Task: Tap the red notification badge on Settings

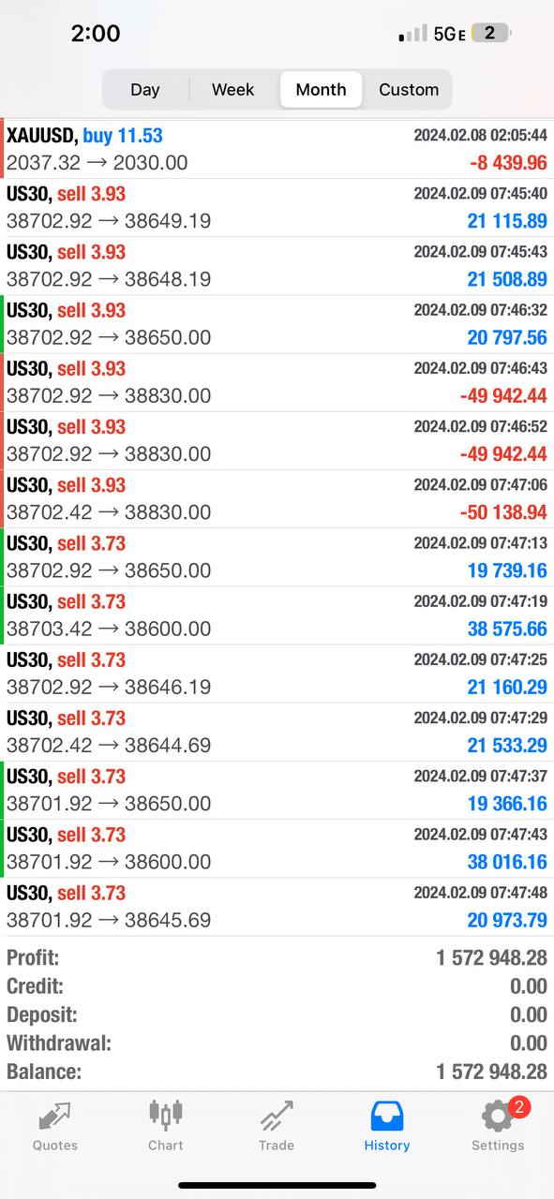Action: (519, 1107)
